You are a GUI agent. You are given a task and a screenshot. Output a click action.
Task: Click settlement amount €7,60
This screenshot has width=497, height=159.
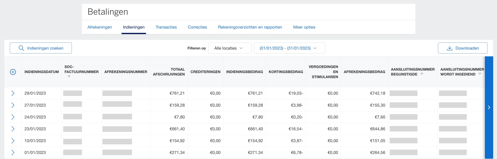380,117
